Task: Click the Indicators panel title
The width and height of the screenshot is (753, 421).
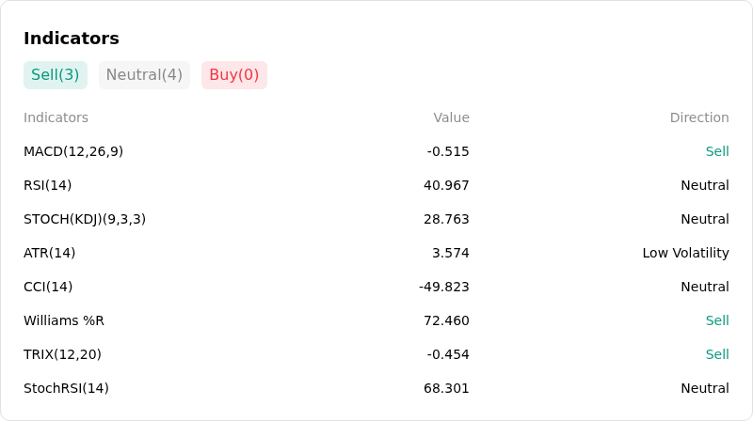Action: point(72,39)
